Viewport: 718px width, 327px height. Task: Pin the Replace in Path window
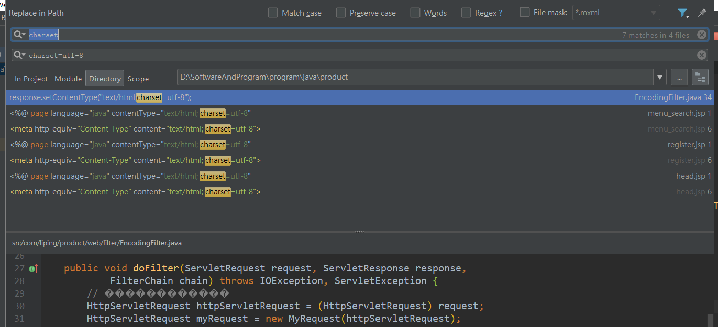point(702,13)
